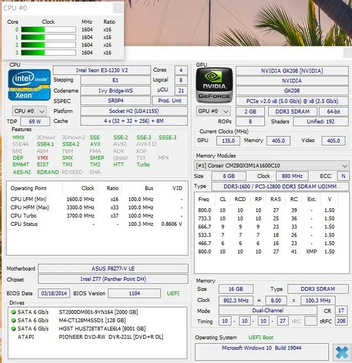Click the CPU LFM (Min) row
This screenshot has width=352, height=363.
96,199
